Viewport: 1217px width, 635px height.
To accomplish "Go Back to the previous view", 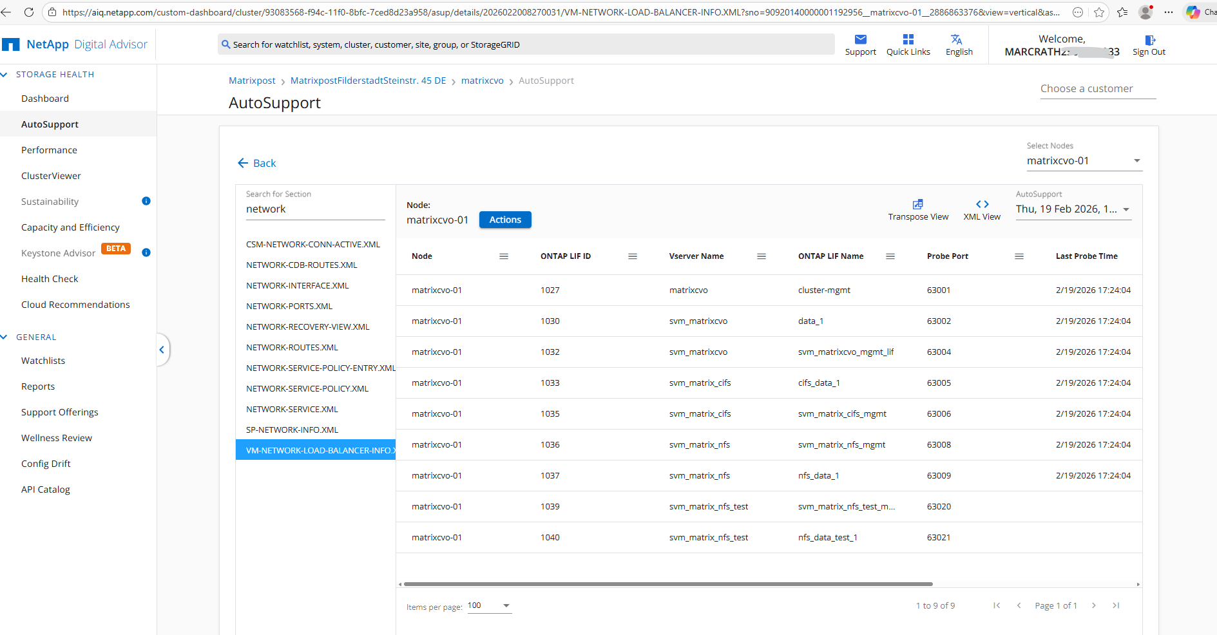I will (257, 164).
